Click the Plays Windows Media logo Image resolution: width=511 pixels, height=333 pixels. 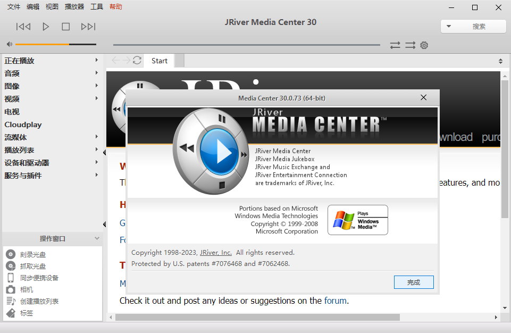[x=357, y=220]
